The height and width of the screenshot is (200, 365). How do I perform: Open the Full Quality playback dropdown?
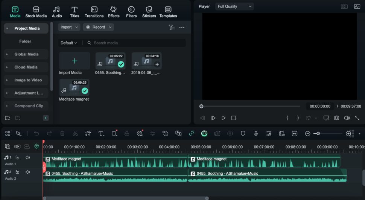(234, 6)
